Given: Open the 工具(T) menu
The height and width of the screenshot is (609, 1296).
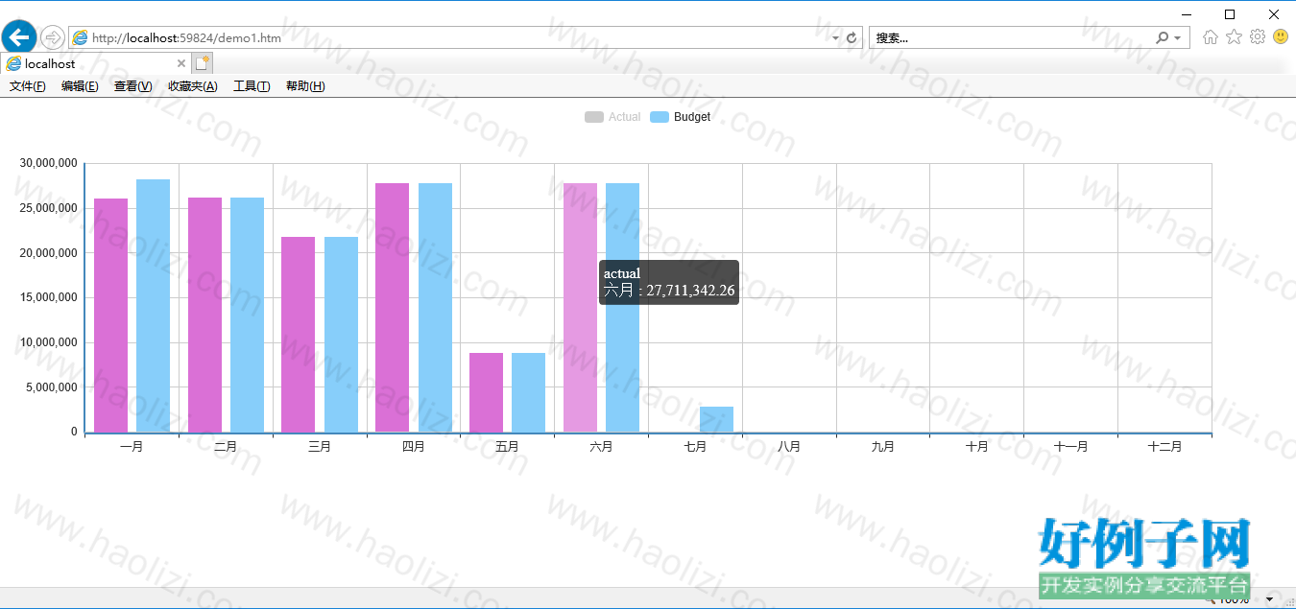Looking at the screenshot, I should pyautogui.click(x=252, y=86).
